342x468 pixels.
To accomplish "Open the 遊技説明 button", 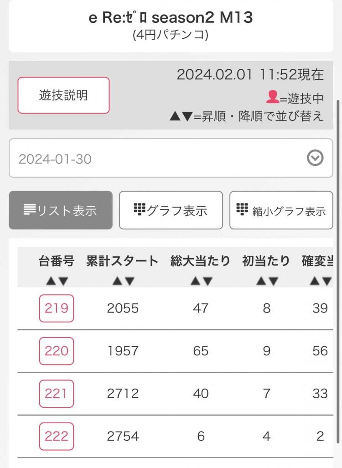I will pyautogui.click(x=63, y=95).
